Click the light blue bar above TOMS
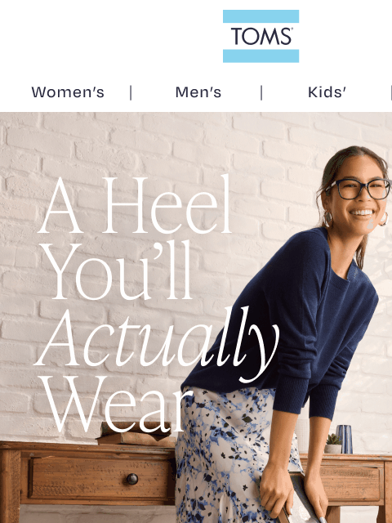 (261, 16)
